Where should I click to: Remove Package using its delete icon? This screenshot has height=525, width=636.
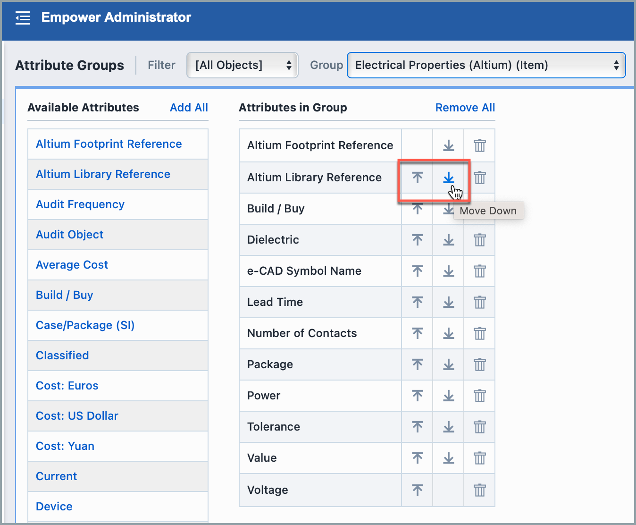(479, 364)
